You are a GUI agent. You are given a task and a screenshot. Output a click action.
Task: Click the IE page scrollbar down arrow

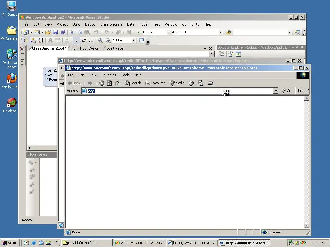click(307, 225)
